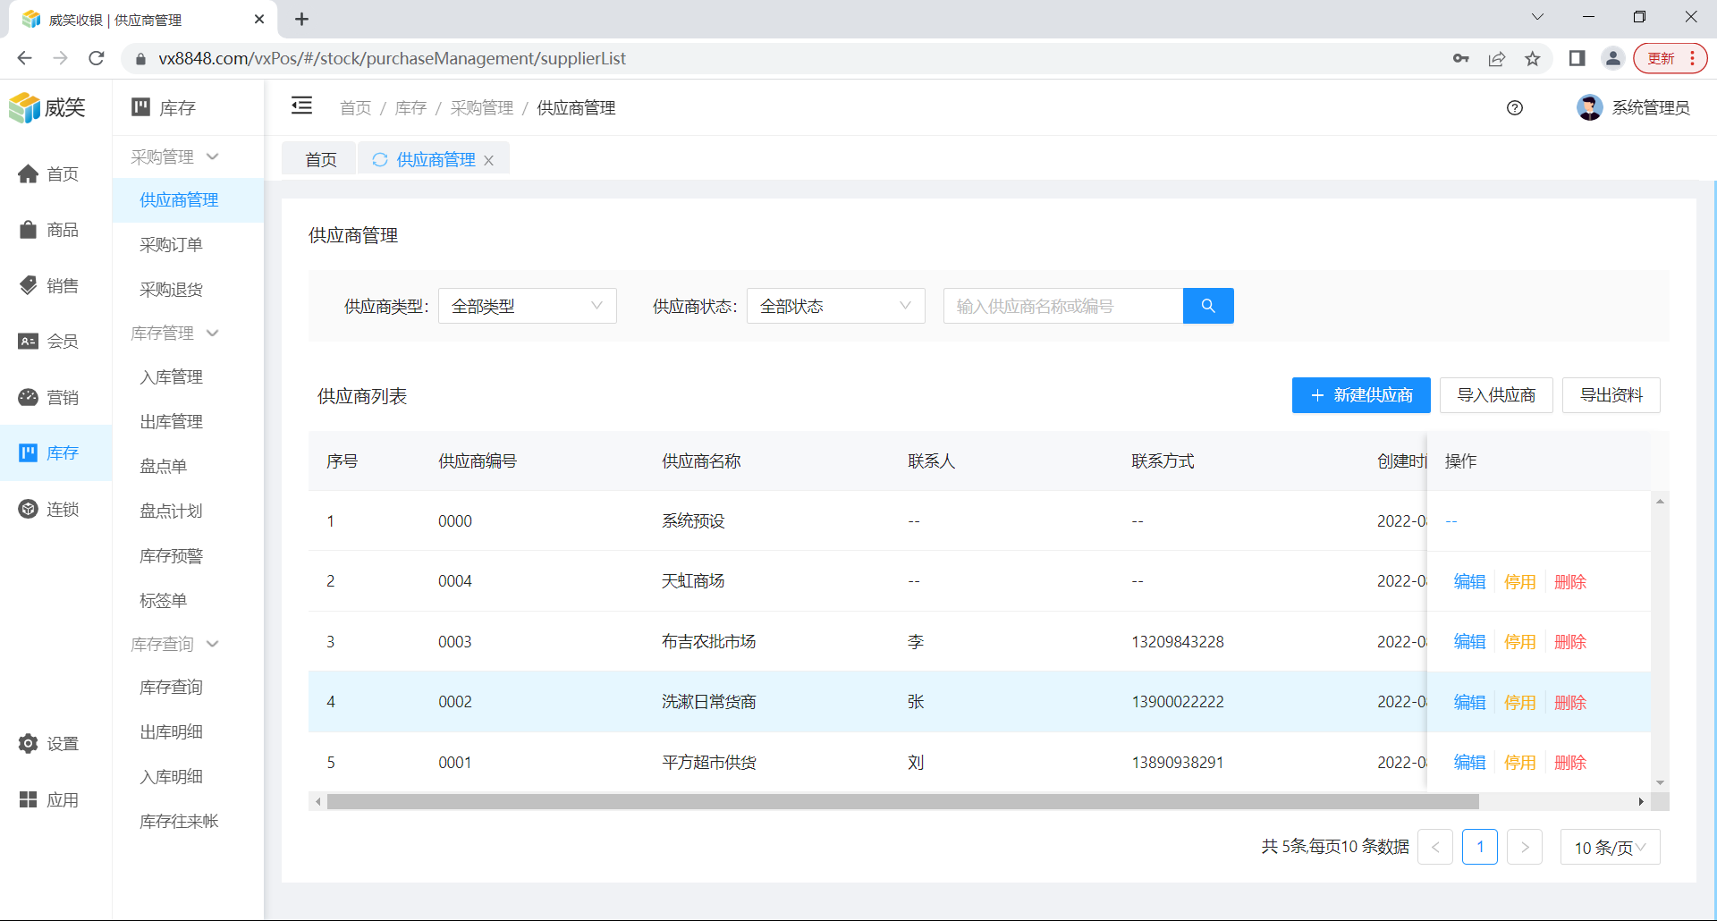Collapse sidebar with the menu fold icon
The image size is (1717, 921).
click(x=301, y=106)
